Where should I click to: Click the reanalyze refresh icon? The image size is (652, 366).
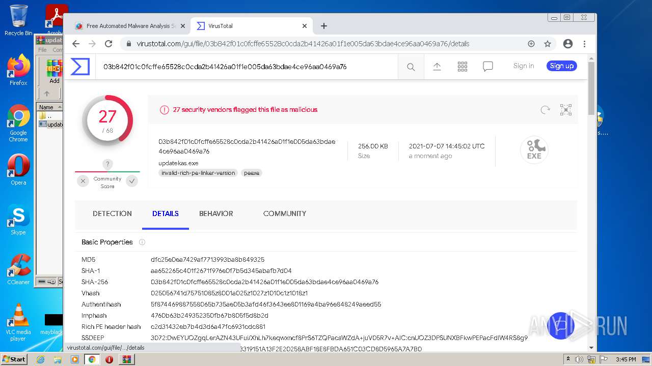[545, 110]
